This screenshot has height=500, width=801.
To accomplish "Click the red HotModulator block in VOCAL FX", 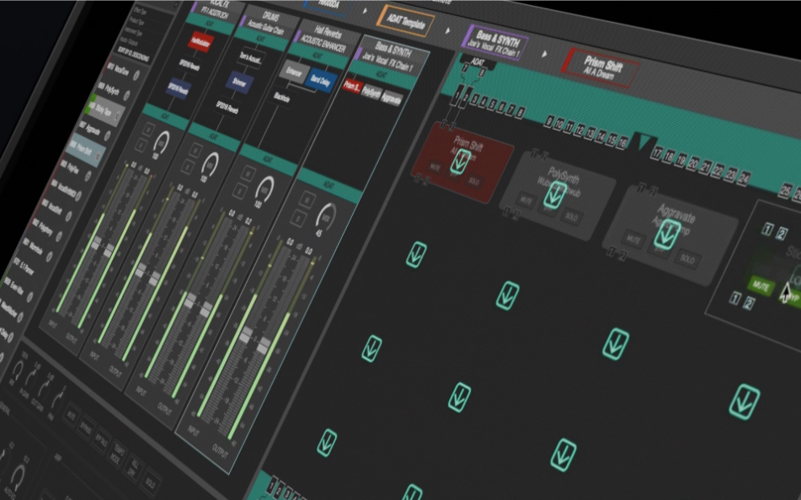I will point(200,42).
